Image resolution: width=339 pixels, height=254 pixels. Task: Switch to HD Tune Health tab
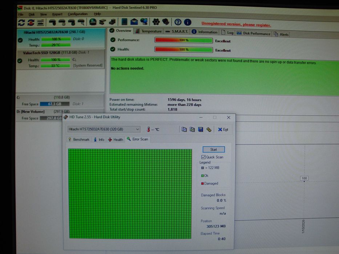[116, 140]
